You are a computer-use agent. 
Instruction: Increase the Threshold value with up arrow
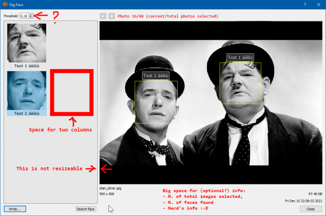click(x=31, y=15)
